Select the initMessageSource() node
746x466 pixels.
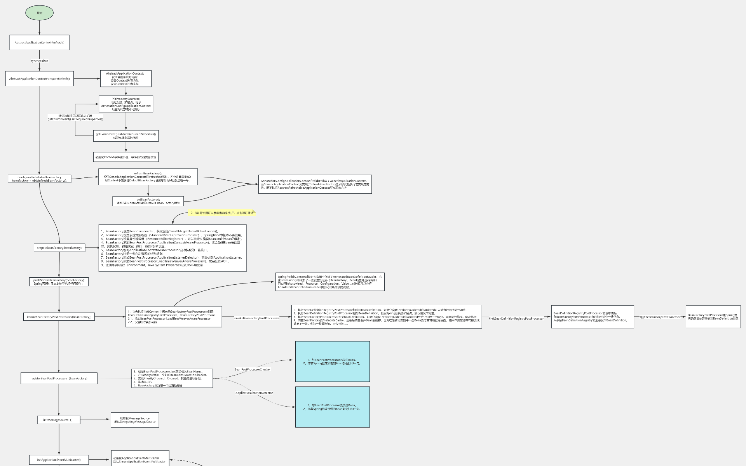59,420
